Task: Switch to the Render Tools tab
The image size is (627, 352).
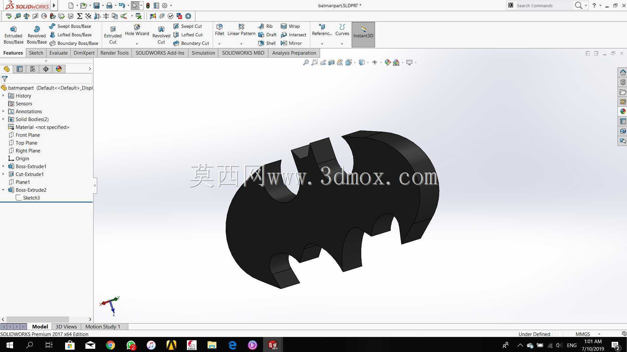Action: [115, 53]
